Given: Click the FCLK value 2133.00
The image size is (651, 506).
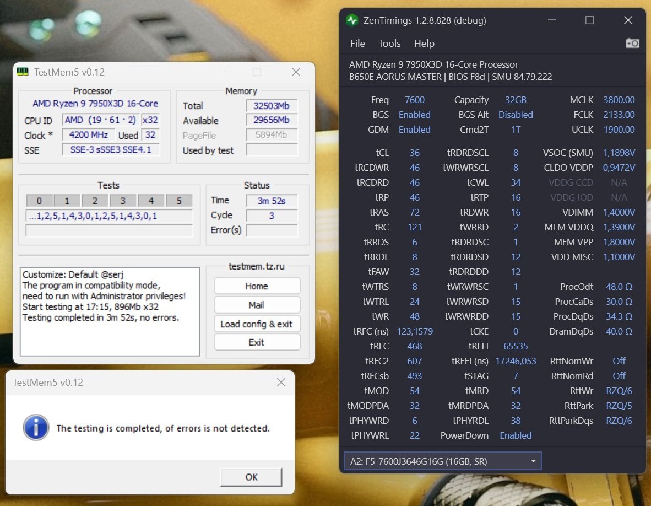Looking at the screenshot, I should coord(619,115).
